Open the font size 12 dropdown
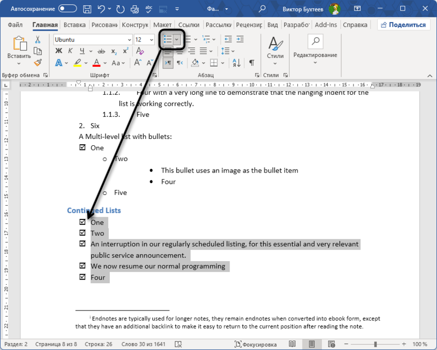This screenshot has width=437, height=350. (x=152, y=39)
